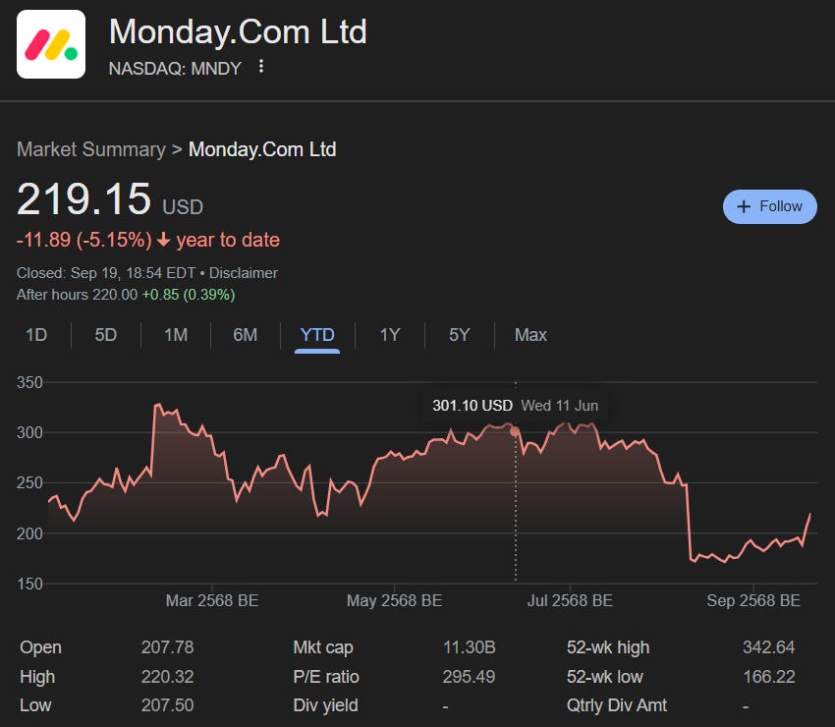
Task: Click the Jul 2568 BE axis label
Action: 570,601
